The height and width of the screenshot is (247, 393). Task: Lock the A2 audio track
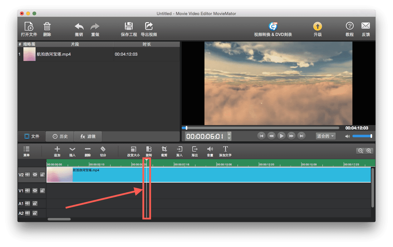35,213
